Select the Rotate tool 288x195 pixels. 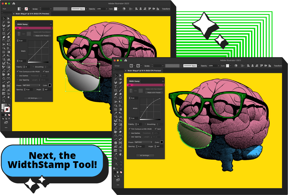[x=116, y=97]
